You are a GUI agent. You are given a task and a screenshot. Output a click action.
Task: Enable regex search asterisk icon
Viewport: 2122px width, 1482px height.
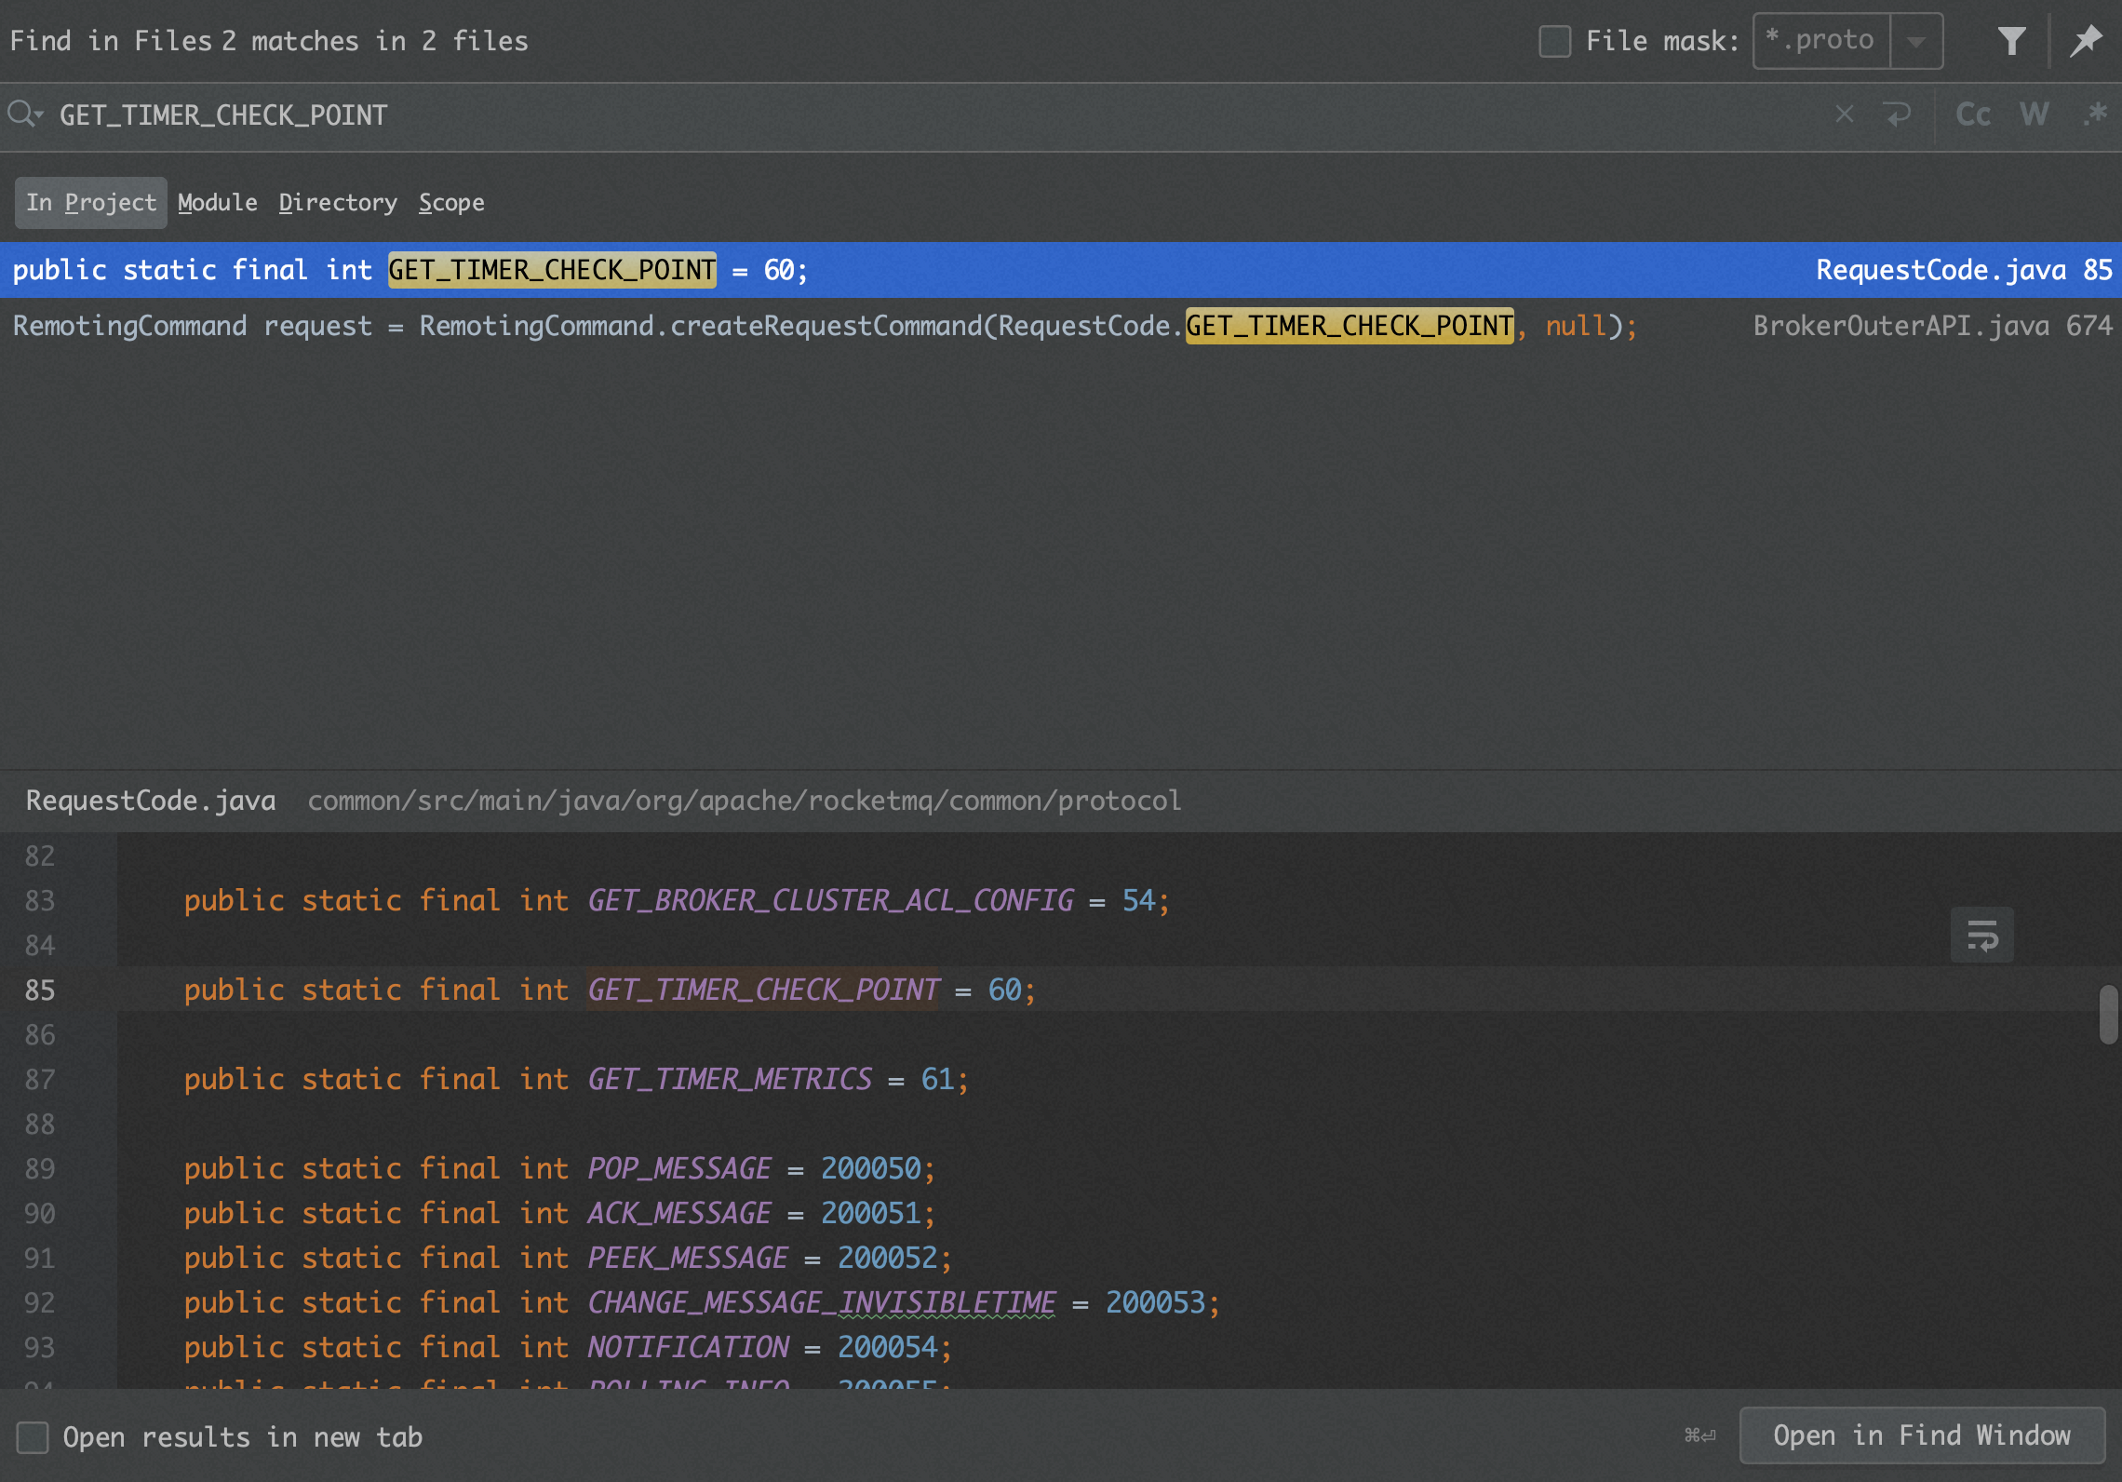pos(2094,115)
